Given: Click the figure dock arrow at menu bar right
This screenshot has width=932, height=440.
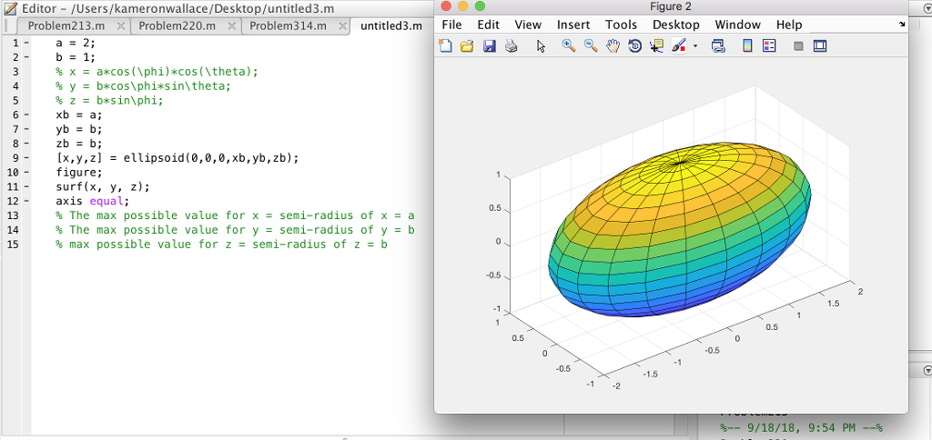Looking at the screenshot, I should pos(901,25).
